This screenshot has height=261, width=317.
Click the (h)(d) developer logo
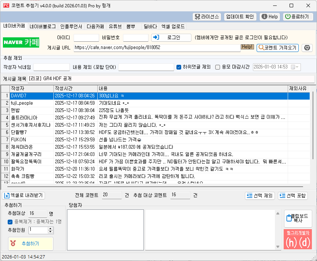tap(298, 242)
